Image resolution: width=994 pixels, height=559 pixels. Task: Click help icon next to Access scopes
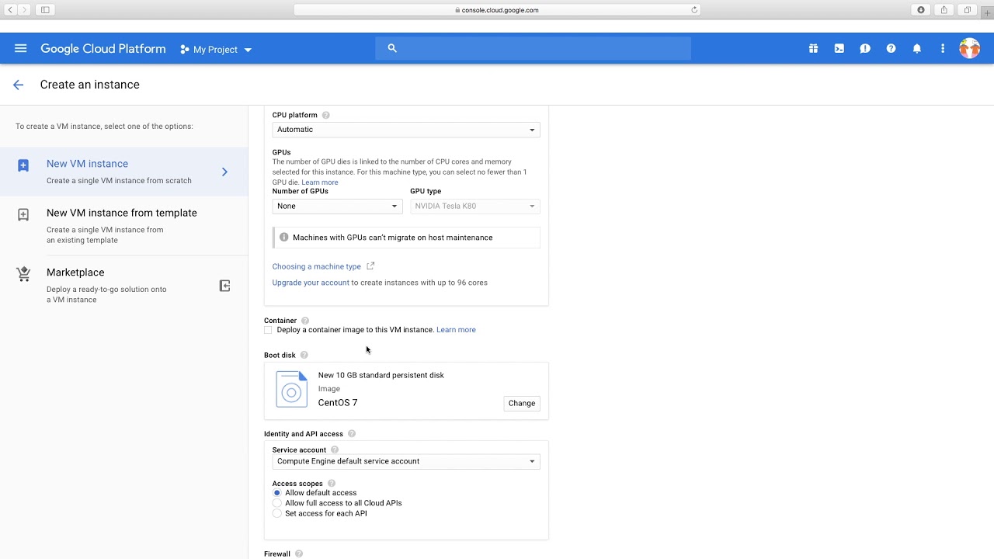[x=331, y=484]
